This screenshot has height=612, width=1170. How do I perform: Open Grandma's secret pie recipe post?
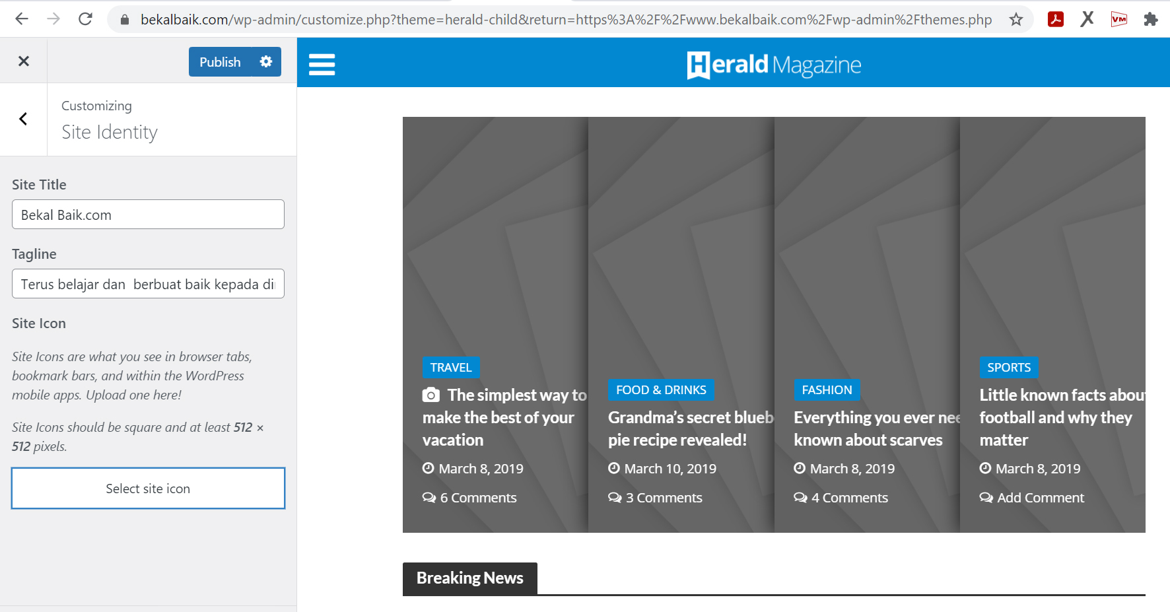(691, 428)
